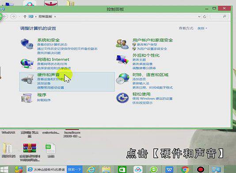The image size is (236, 173).
Task: Click the 时钟、语言和区域 globe clock icon
Action: point(123,79)
